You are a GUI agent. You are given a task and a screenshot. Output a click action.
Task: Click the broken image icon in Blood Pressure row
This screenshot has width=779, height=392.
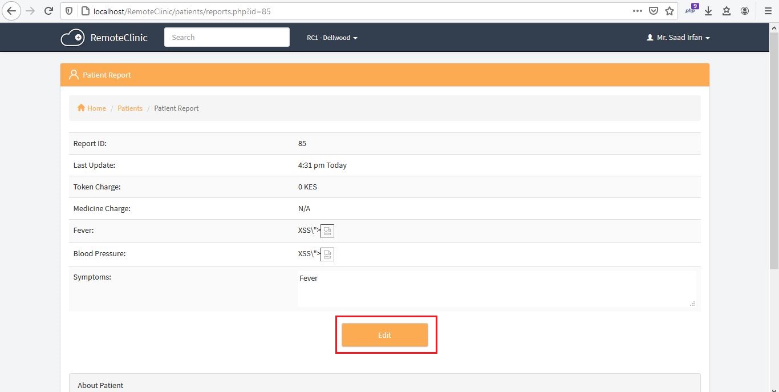point(327,254)
